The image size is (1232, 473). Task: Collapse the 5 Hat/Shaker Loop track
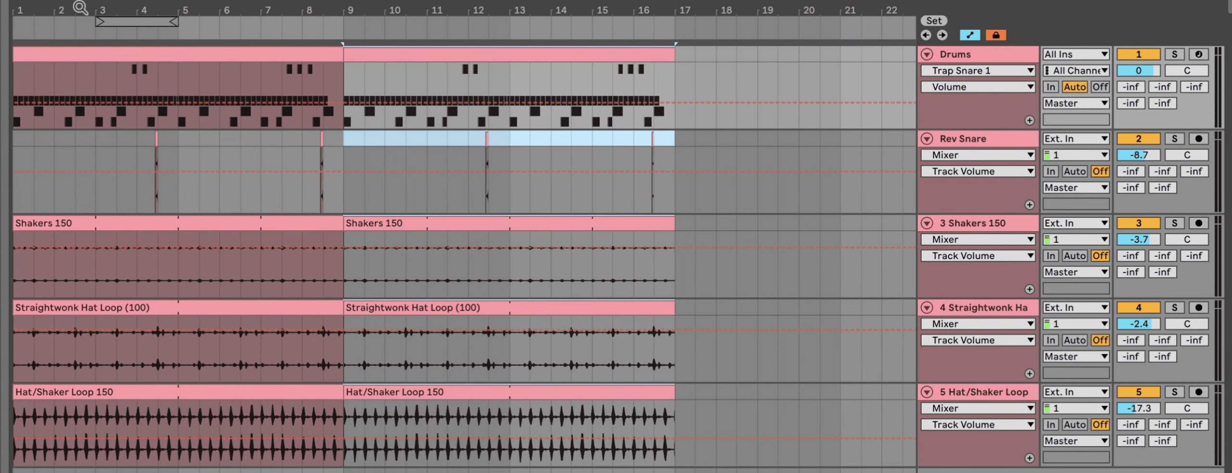(927, 392)
